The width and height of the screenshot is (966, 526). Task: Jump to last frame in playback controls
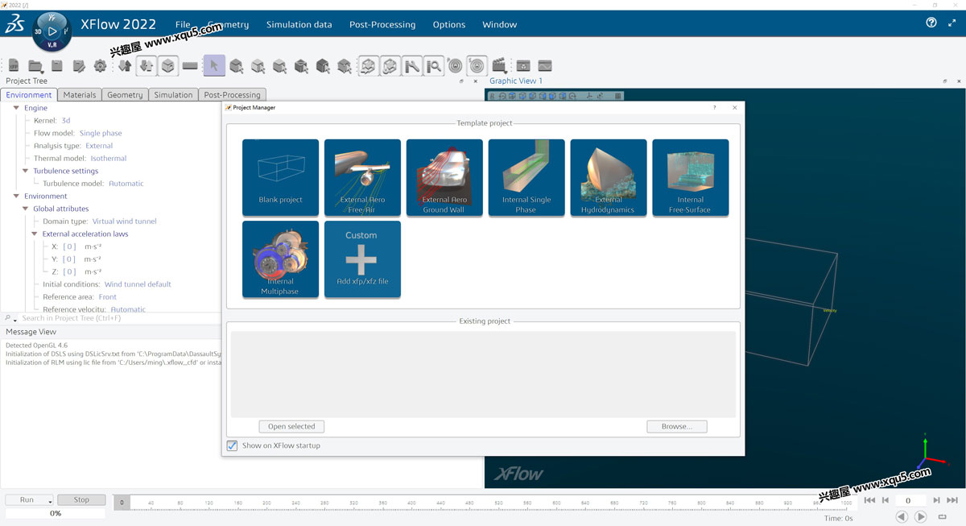[x=954, y=500]
